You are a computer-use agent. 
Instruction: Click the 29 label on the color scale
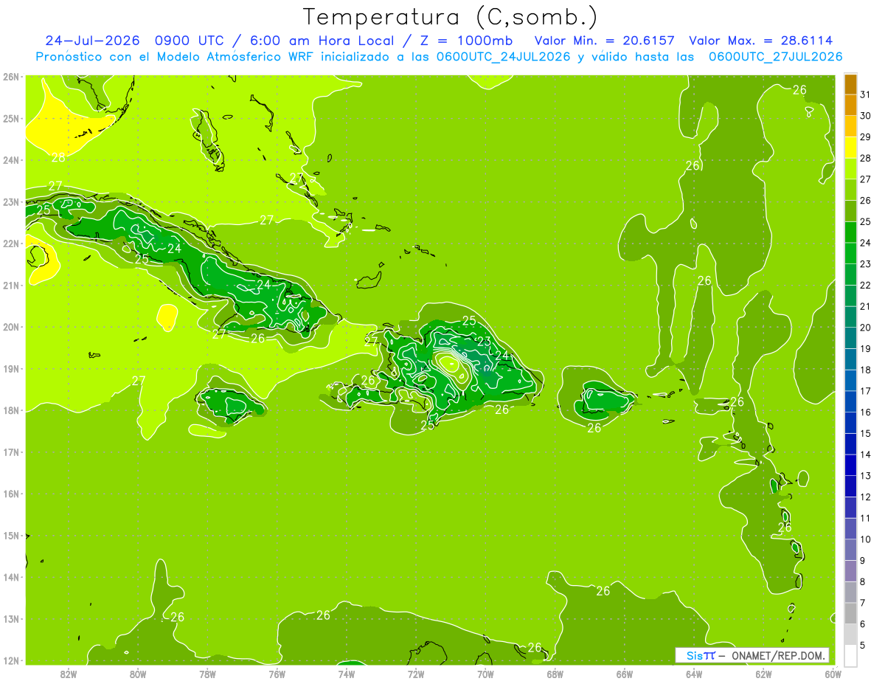click(x=866, y=137)
